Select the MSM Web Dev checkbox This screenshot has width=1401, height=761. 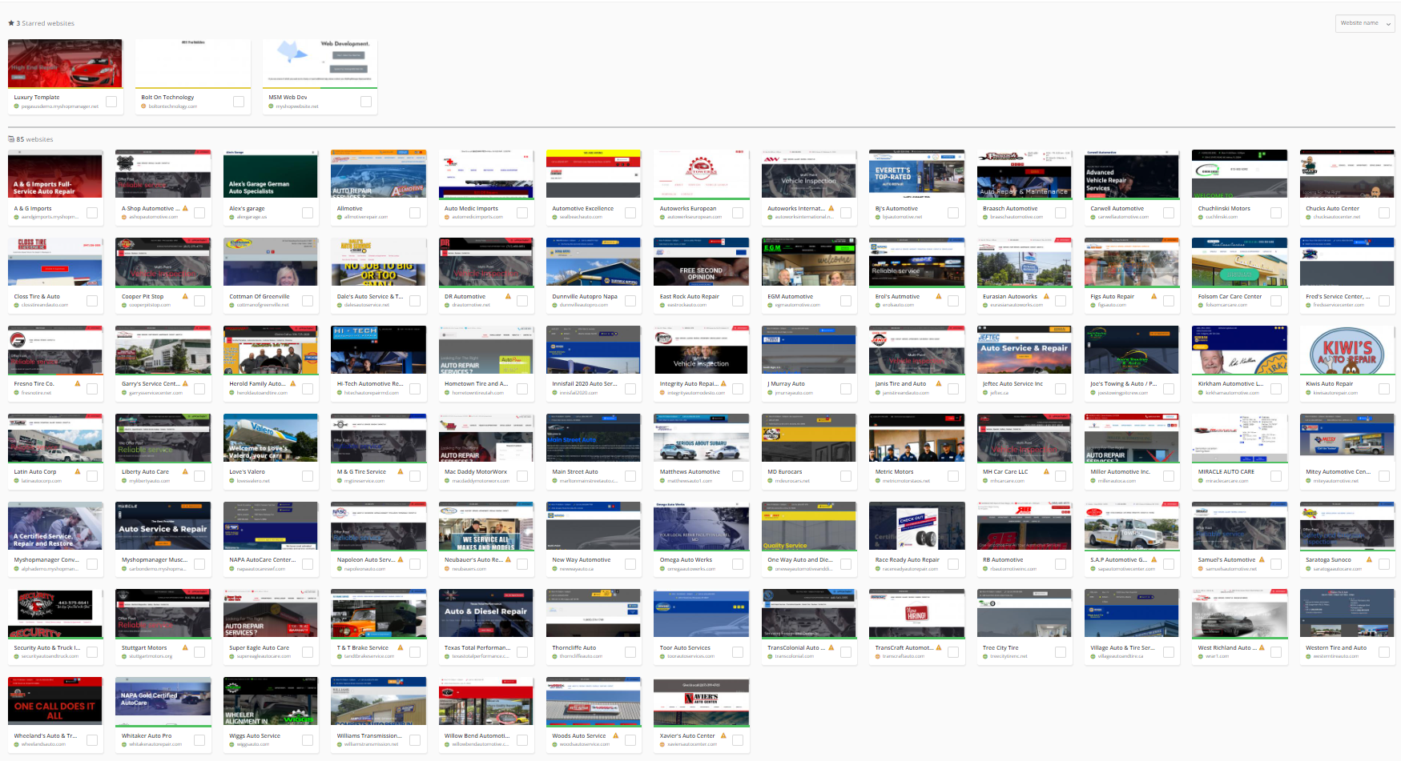point(366,102)
